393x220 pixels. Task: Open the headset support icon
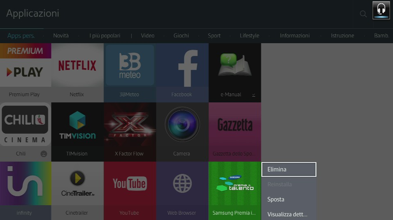pos(381,10)
